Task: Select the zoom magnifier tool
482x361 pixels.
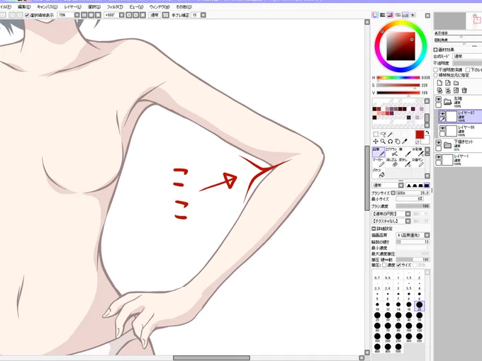Action: click(x=383, y=142)
